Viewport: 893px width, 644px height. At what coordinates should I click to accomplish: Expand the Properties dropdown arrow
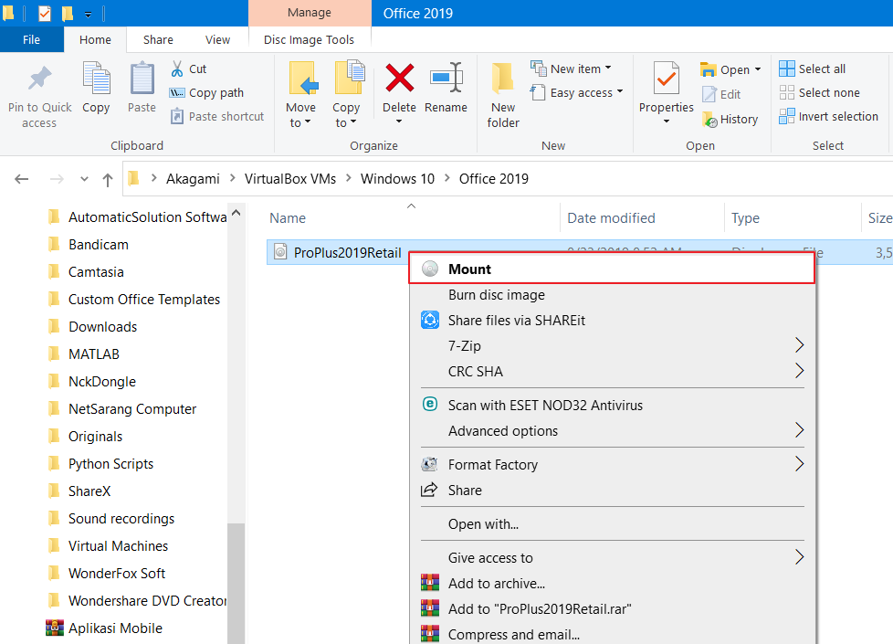[667, 121]
